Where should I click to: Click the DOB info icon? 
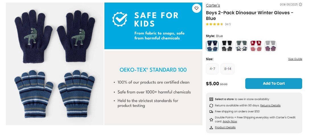(x=300, y=4)
